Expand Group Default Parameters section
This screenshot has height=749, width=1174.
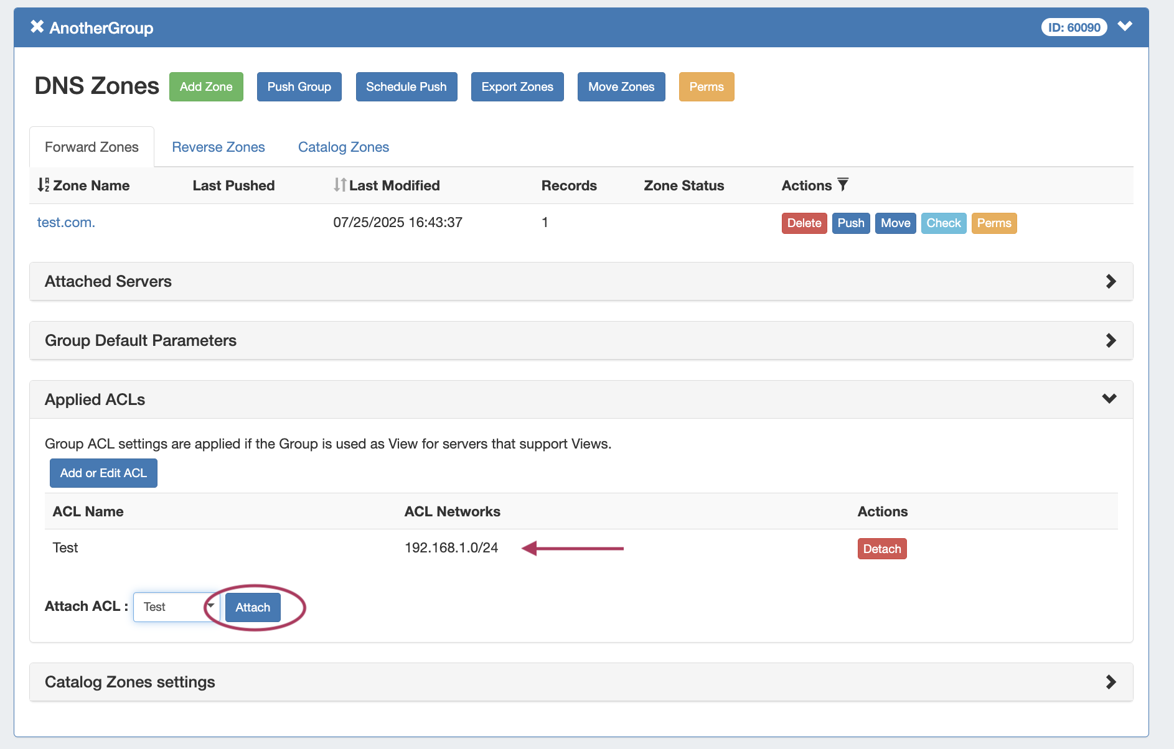[x=1111, y=340]
